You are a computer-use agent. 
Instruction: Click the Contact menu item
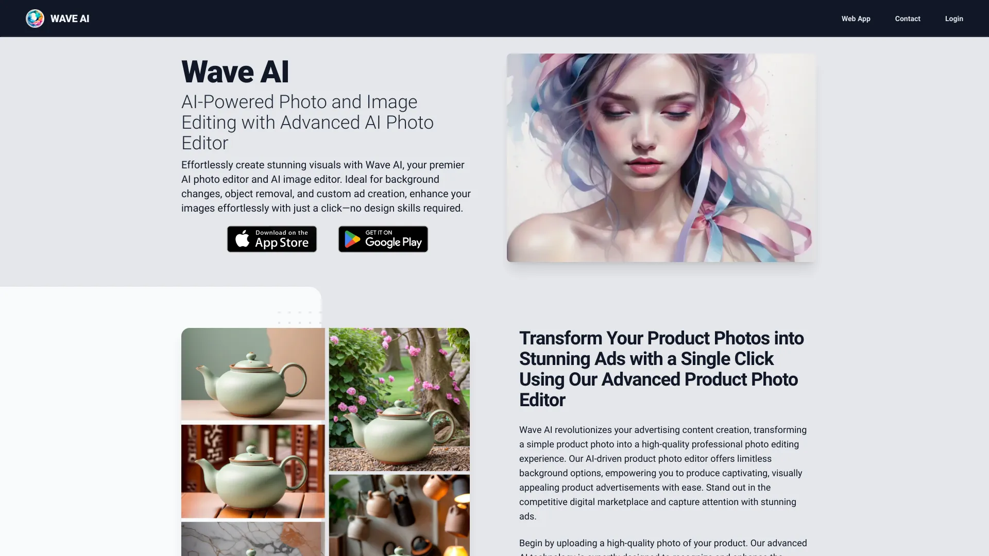[x=908, y=19]
